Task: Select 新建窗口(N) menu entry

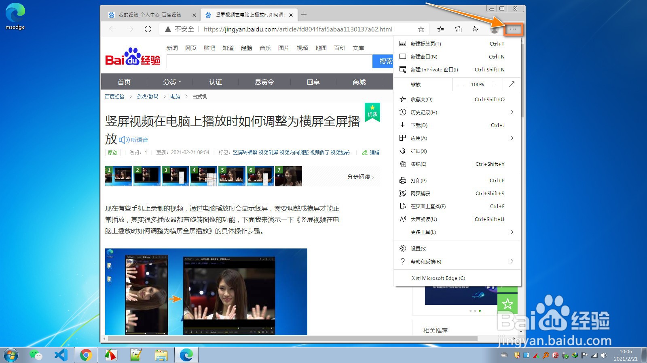Action: click(457, 56)
